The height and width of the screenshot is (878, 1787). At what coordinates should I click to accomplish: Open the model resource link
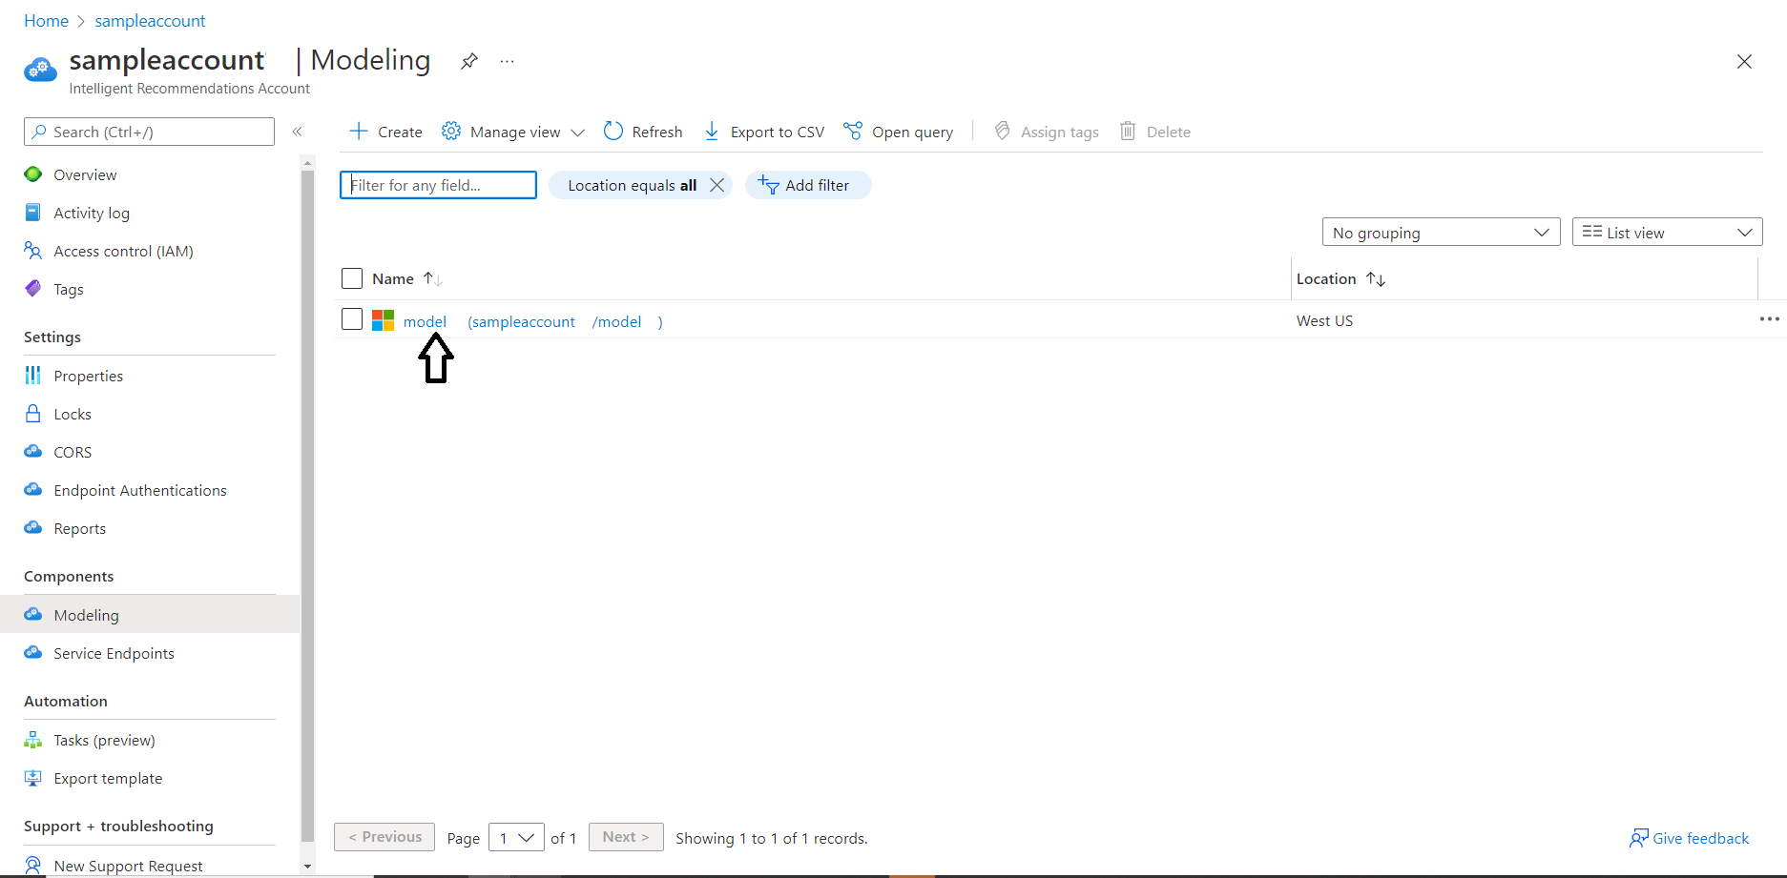(425, 321)
